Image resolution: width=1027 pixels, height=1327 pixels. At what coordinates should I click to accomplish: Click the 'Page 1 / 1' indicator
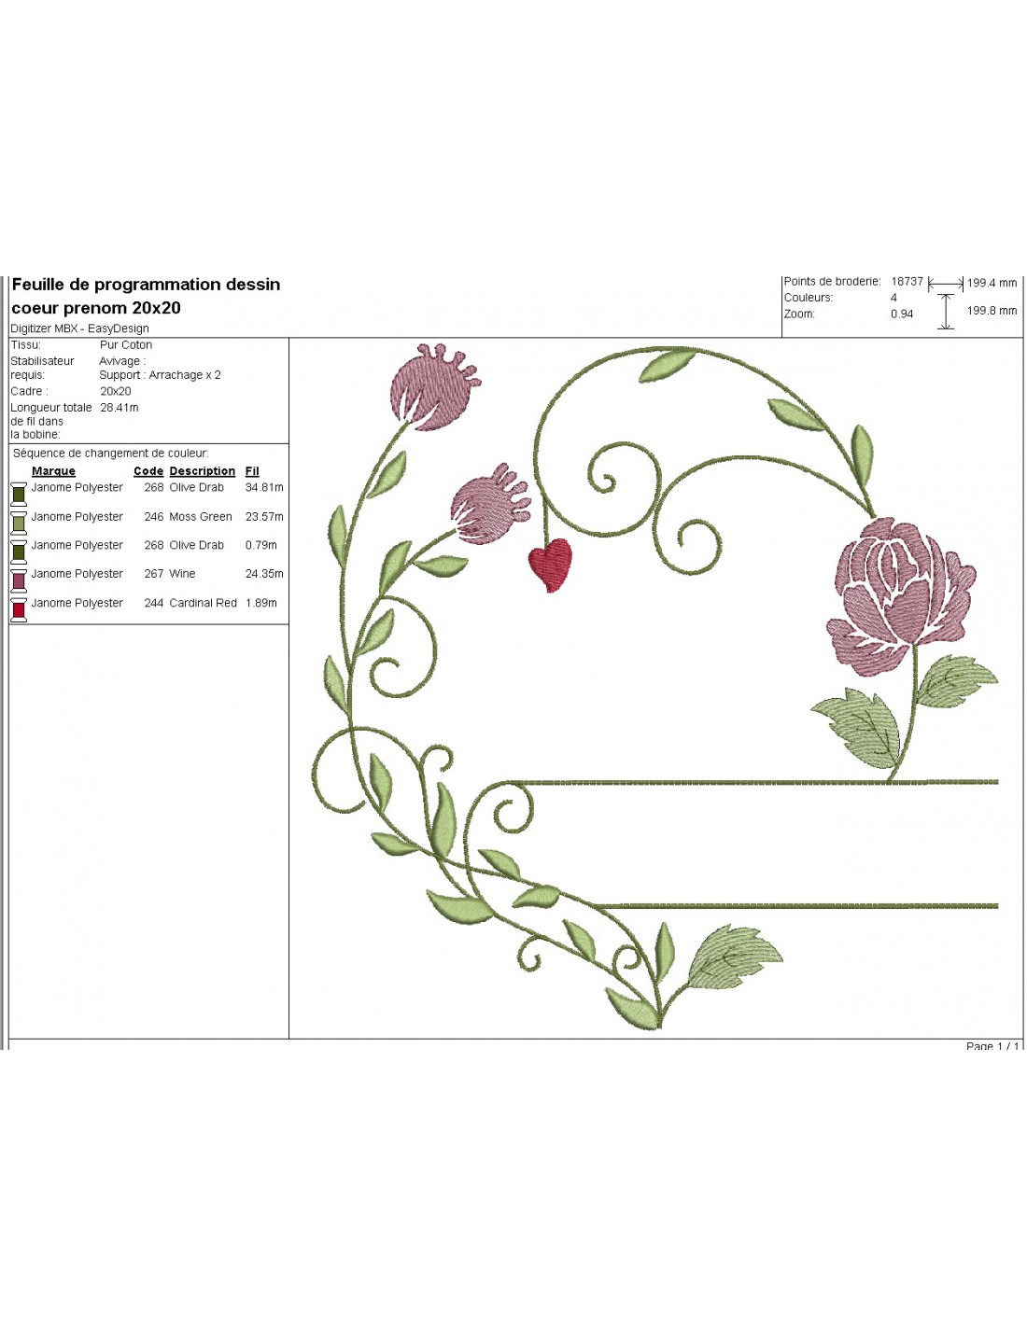pos(992,1046)
